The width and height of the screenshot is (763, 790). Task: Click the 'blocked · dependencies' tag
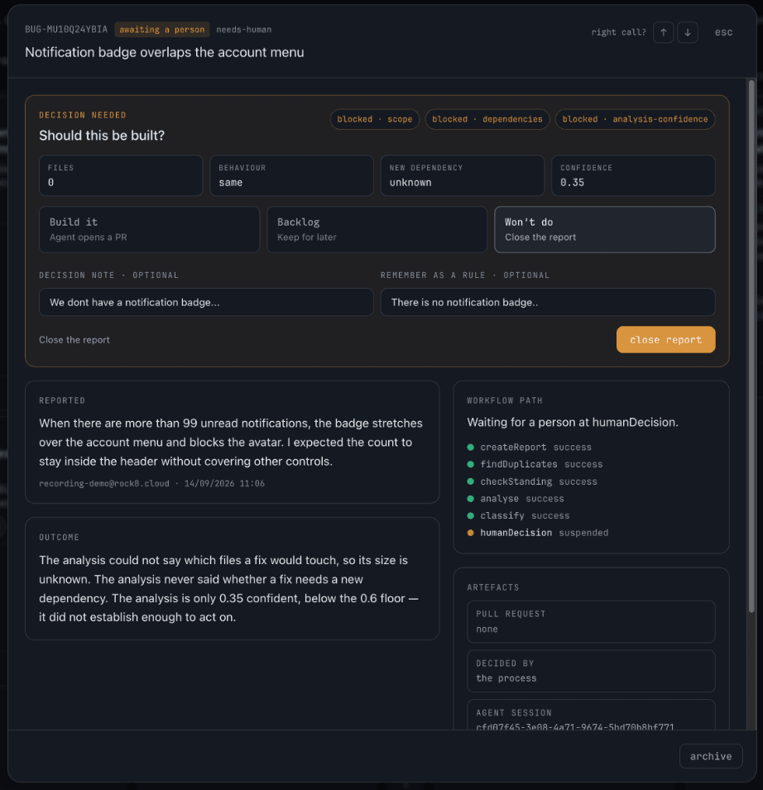pyautogui.click(x=487, y=119)
